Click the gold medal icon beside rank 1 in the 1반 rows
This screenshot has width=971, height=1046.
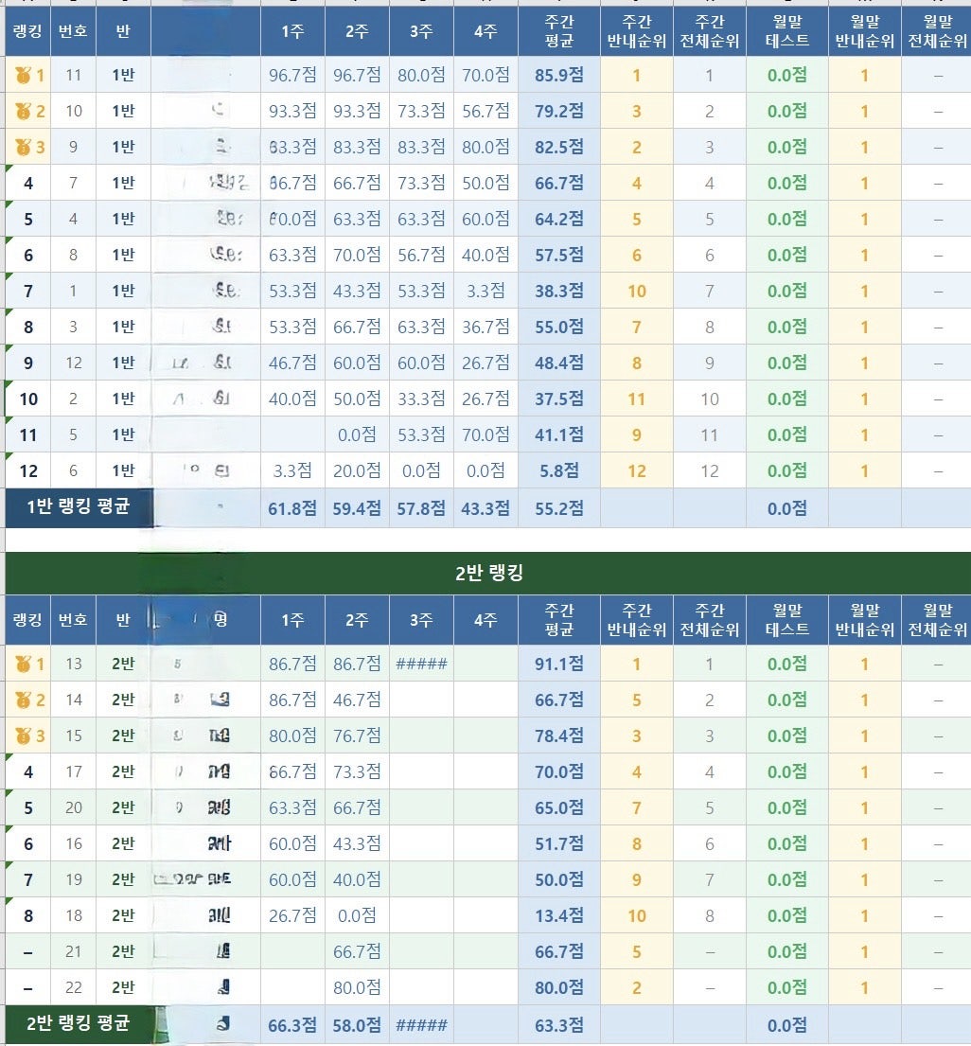24,75
